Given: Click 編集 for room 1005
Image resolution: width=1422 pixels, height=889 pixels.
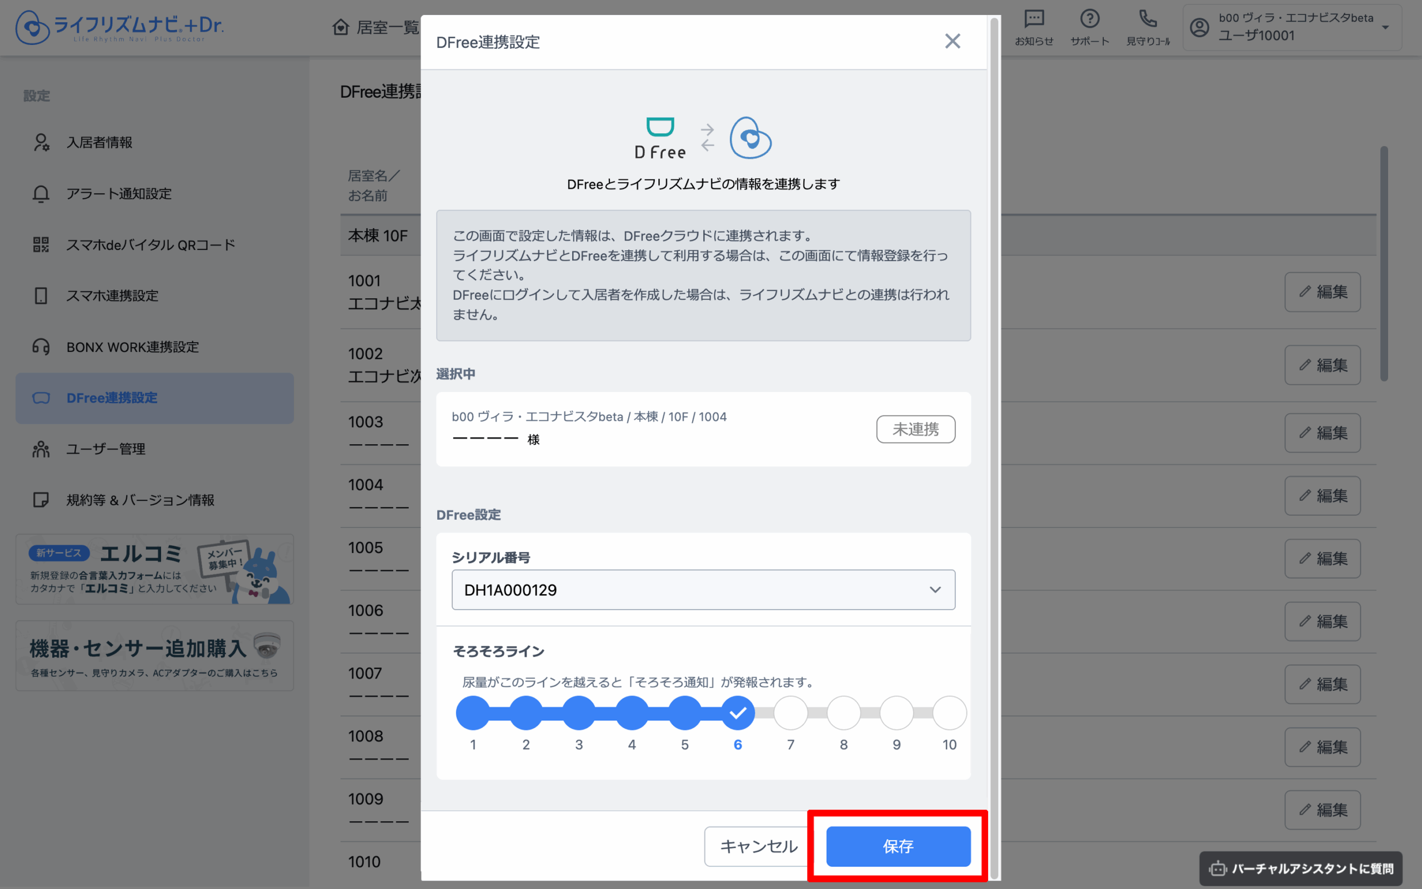Looking at the screenshot, I should pos(1322,559).
